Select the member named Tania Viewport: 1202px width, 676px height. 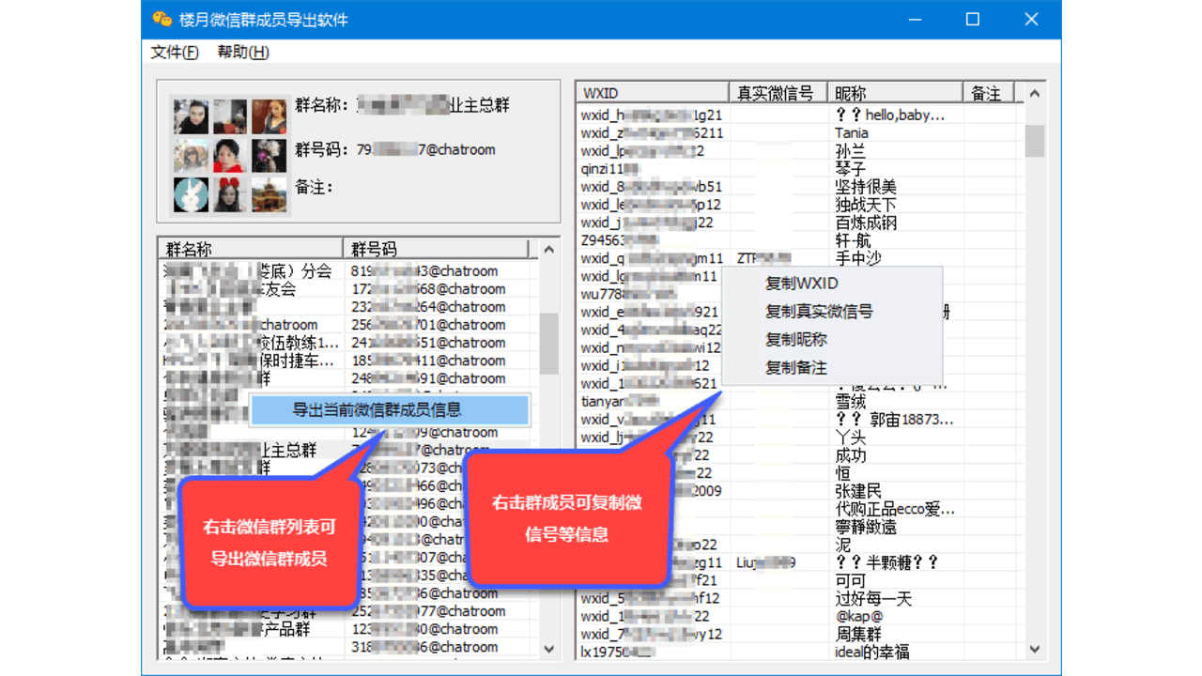[x=848, y=132]
